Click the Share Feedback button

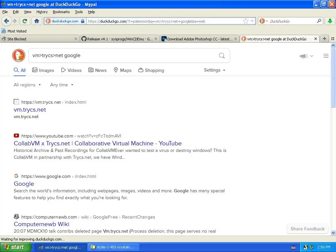[x=307, y=229]
